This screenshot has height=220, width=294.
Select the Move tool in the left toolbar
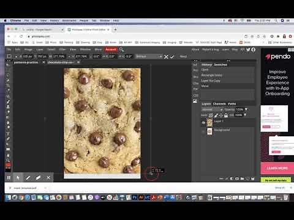[x=8, y=65]
